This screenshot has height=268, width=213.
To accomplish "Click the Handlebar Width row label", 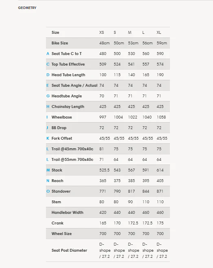I will click(67, 213).
